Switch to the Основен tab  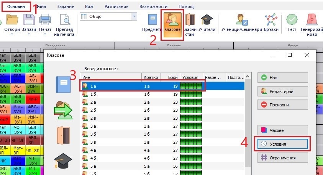coord(16,6)
